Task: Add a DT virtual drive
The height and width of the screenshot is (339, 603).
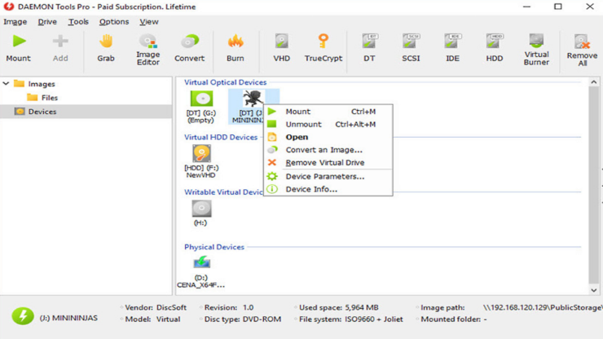Action: click(369, 48)
